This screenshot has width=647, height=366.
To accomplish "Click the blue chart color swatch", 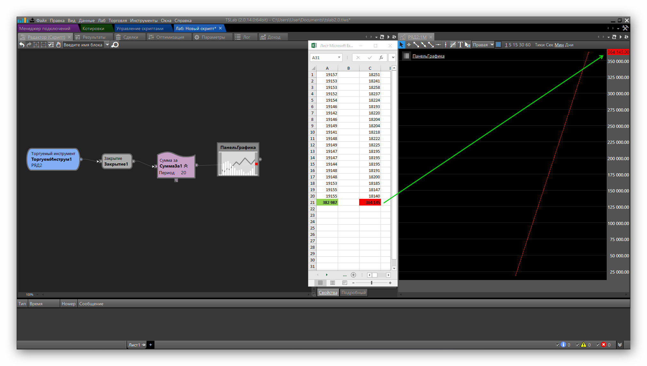I will click(498, 45).
